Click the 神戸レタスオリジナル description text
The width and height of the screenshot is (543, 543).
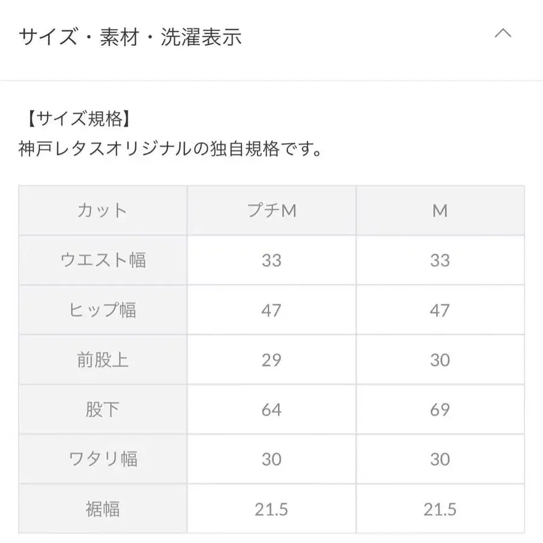(x=170, y=148)
